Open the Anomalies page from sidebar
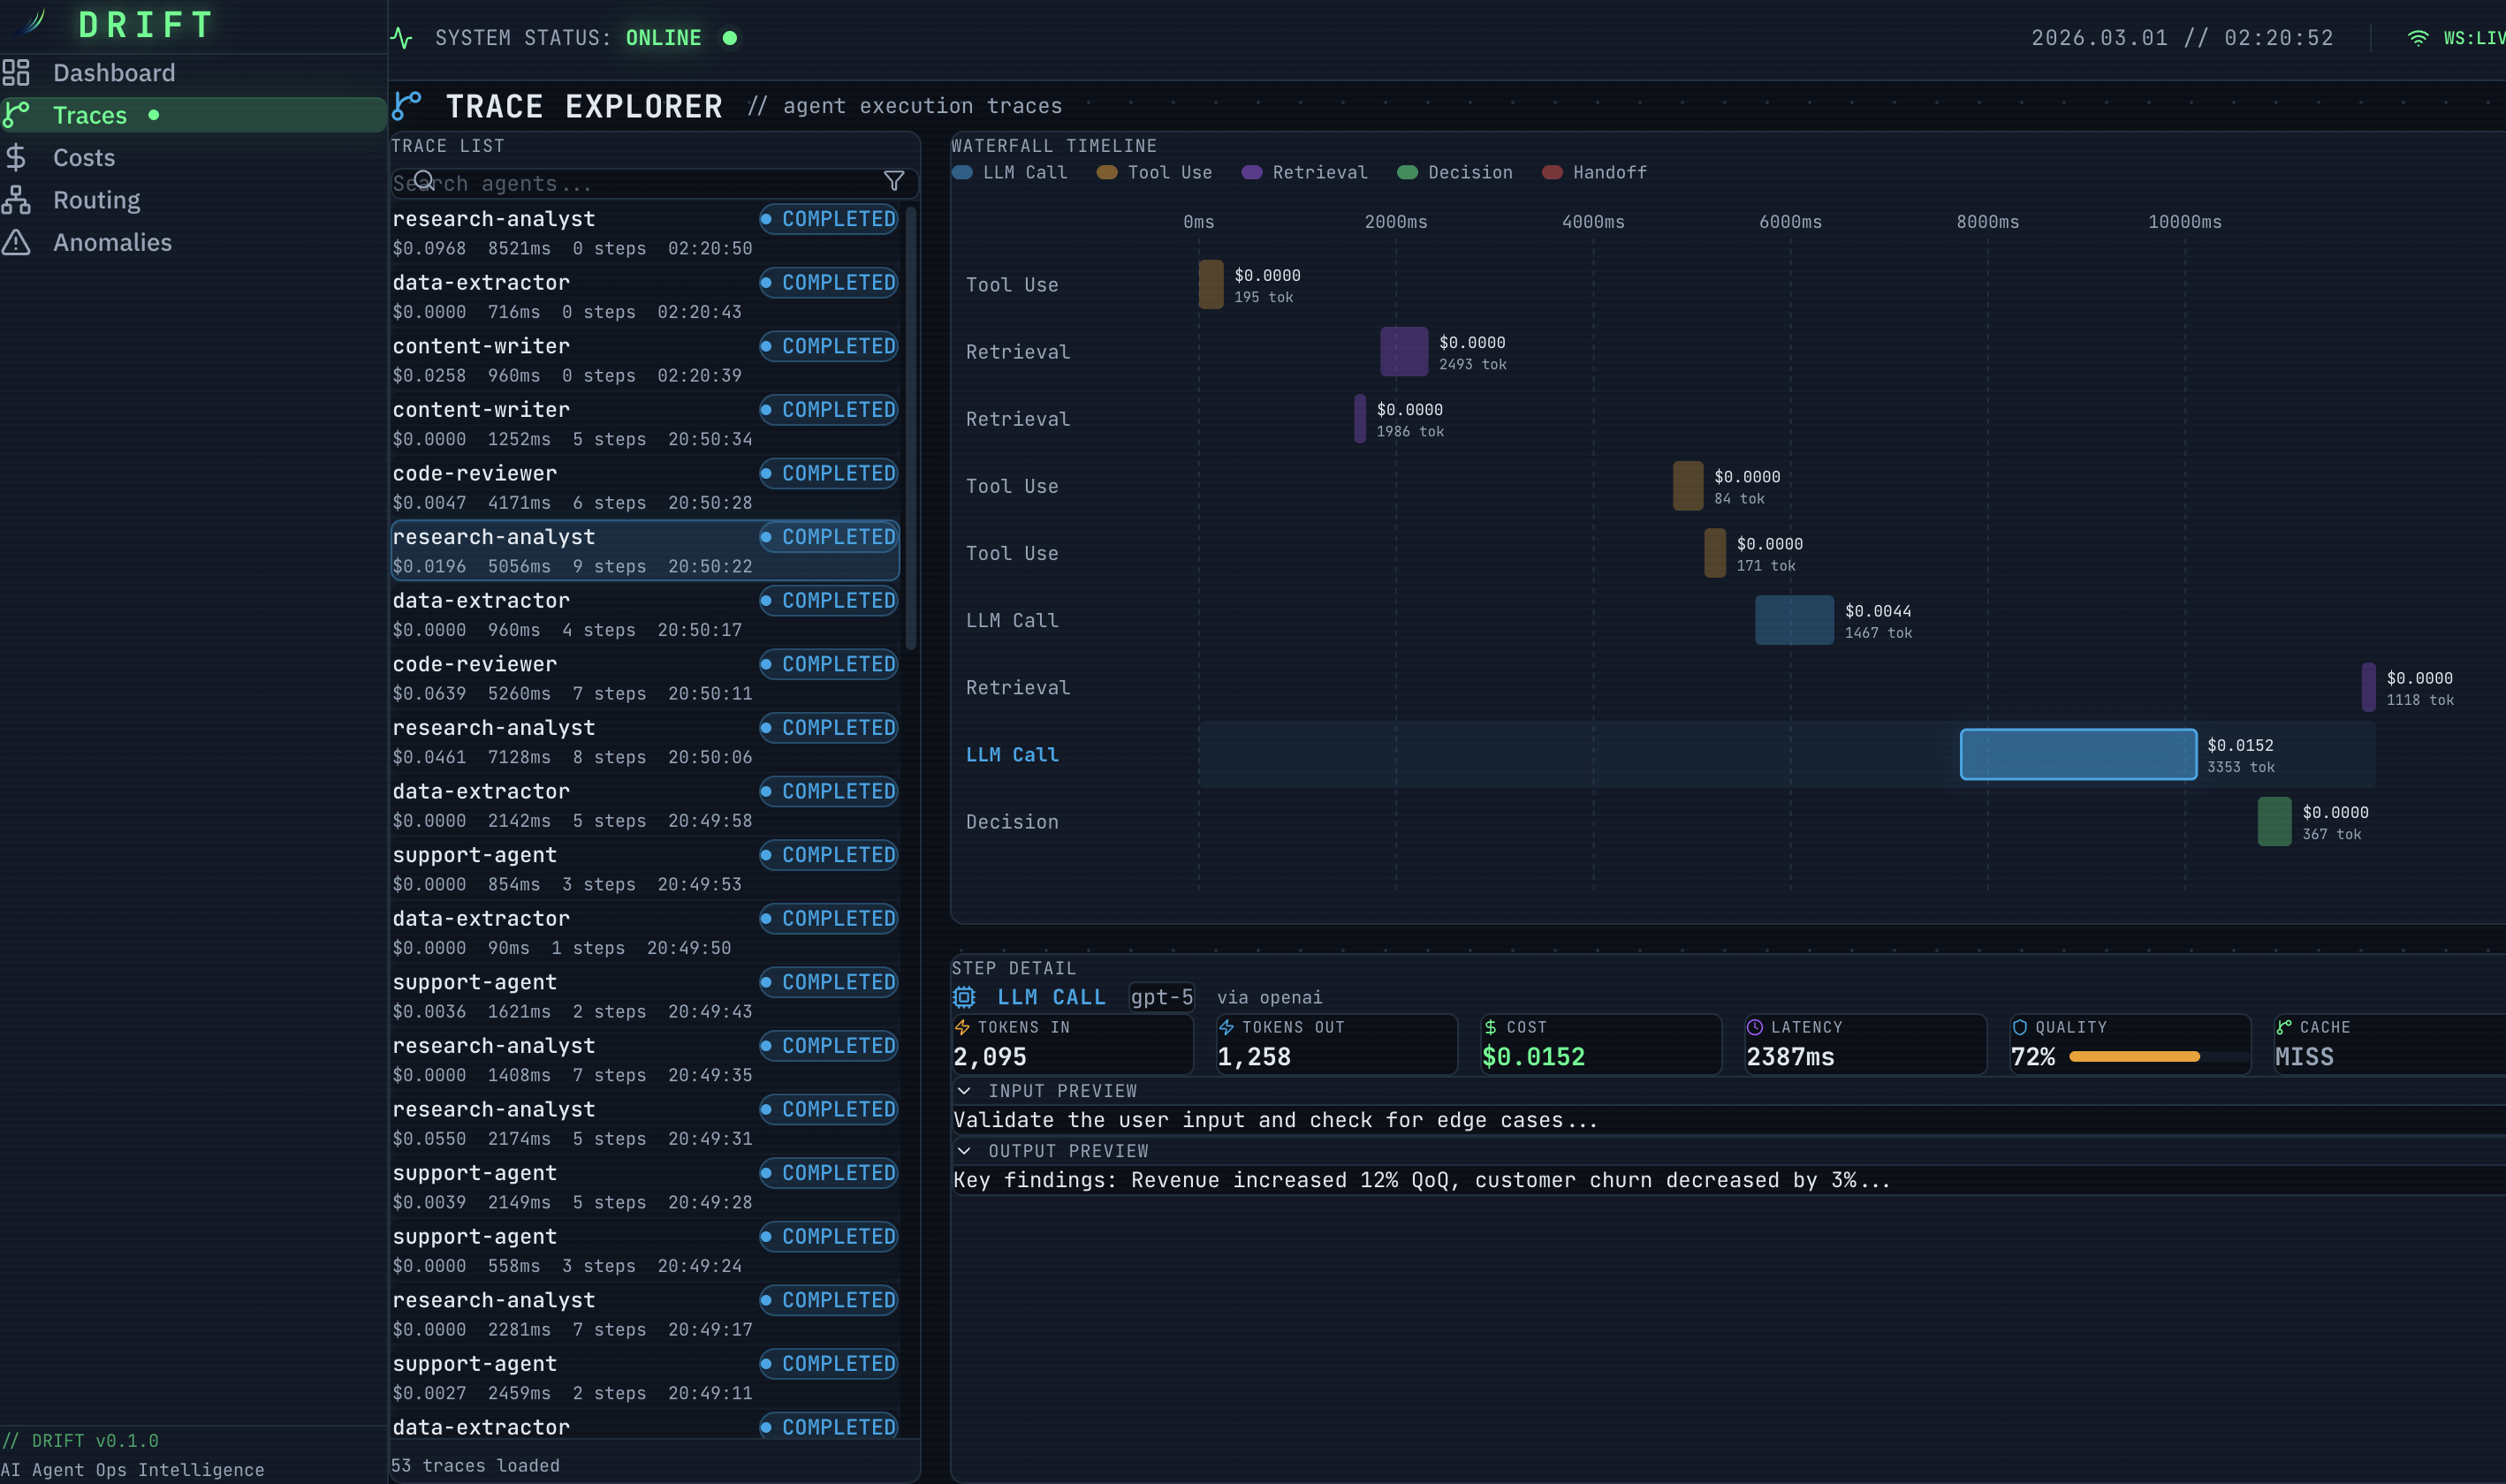The height and width of the screenshot is (1484, 2506). coord(112,243)
